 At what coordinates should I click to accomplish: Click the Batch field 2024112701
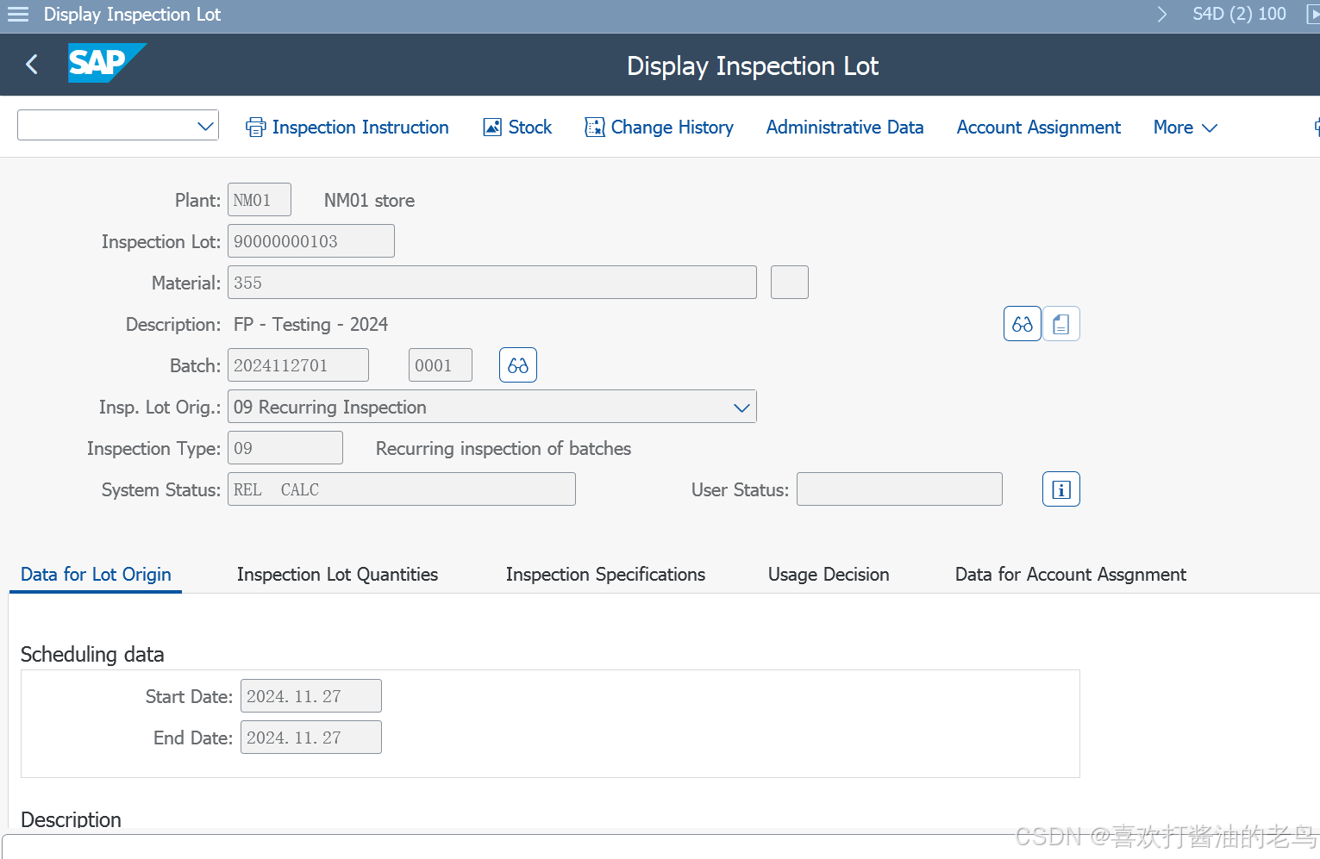(x=298, y=365)
